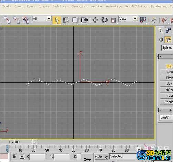
Task: Click the NGon spline button
Action: tap(166, 90)
